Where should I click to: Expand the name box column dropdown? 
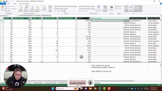(x=10, y=16)
